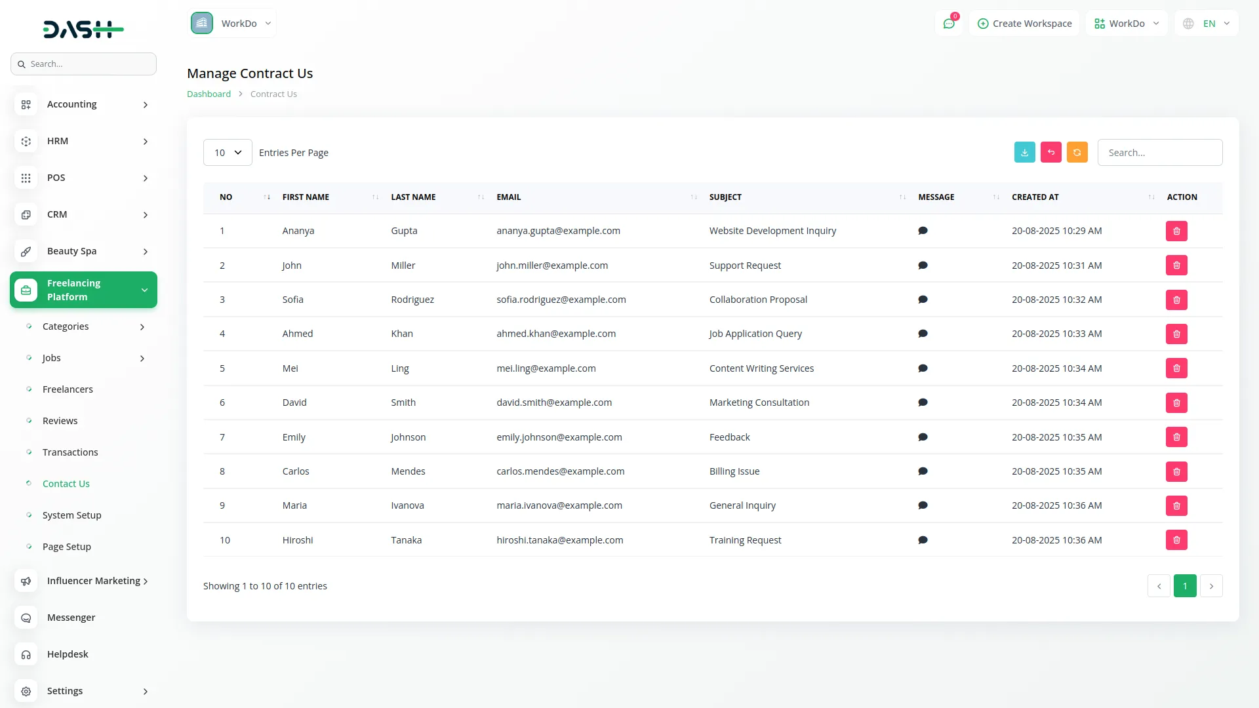Expand the Influencer Marketing section
The width and height of the screenshot is (1259, 708).
93,580
